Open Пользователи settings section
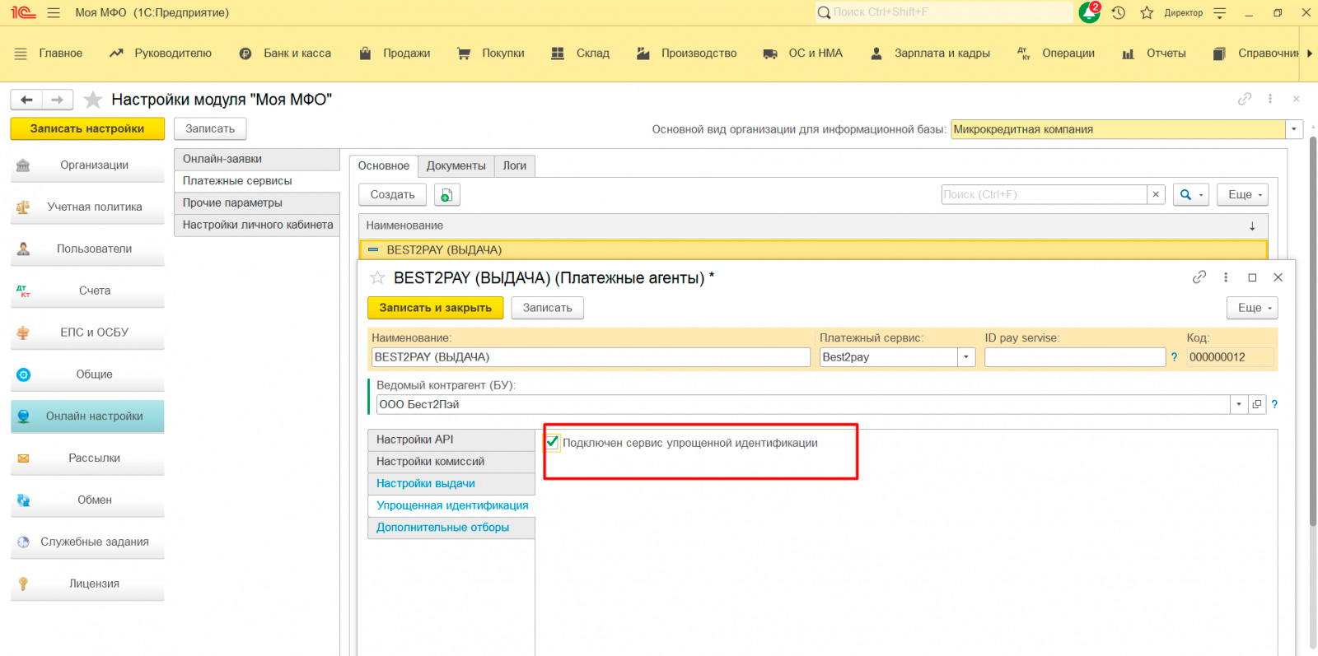This screenshot has width=1318, height=656. [x=87, y=249]
